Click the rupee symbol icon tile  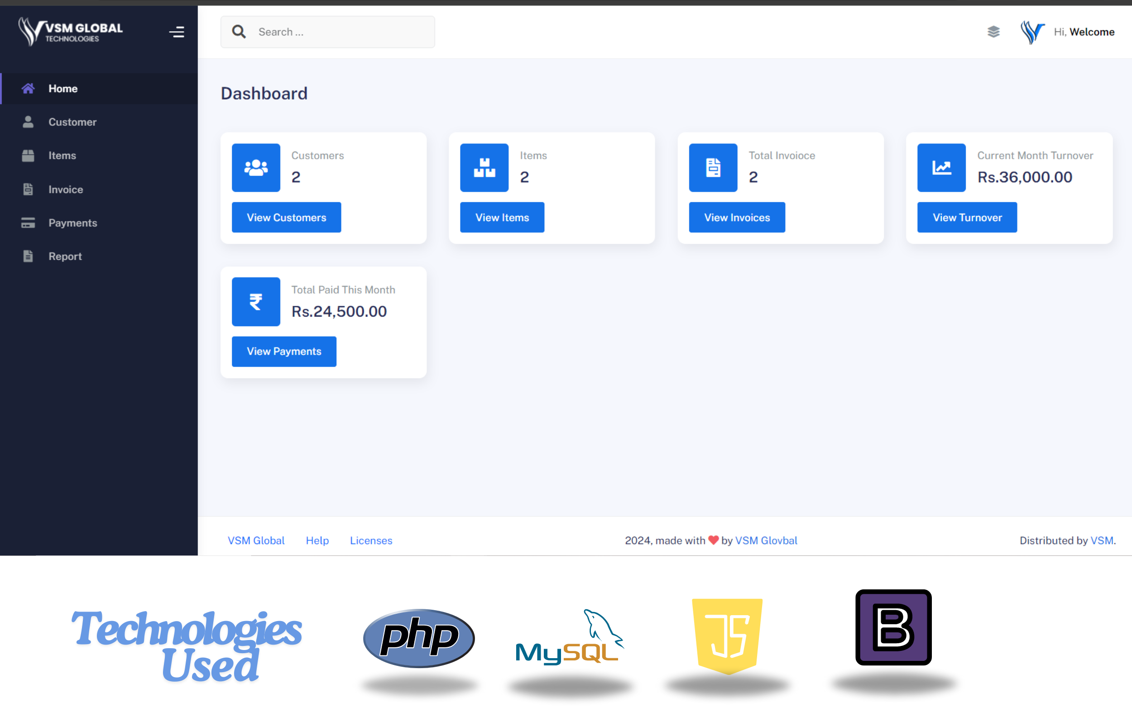[256, 302]
